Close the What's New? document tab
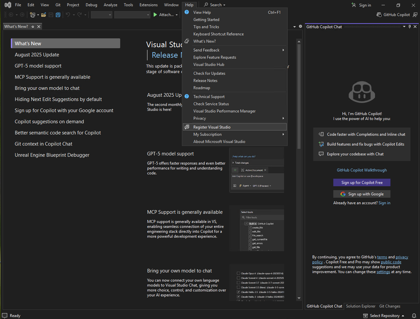The height and width of the screenshot is (319, 420). (39, 27)
